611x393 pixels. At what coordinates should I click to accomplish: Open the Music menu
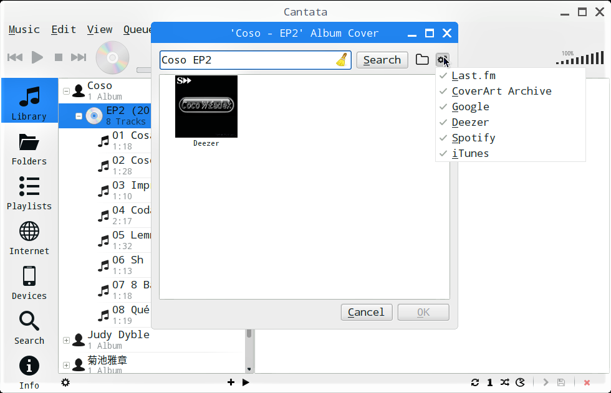point(24,29)
